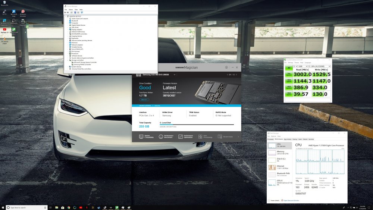Click the S.M.A.R.T. button in Samsung Magician
Viewport: 373px width, 210px height.
click(144, 100)
